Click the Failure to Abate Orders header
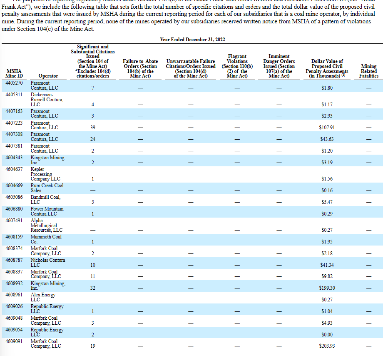This screenshot has width=383, height=356. coord(140,68)
